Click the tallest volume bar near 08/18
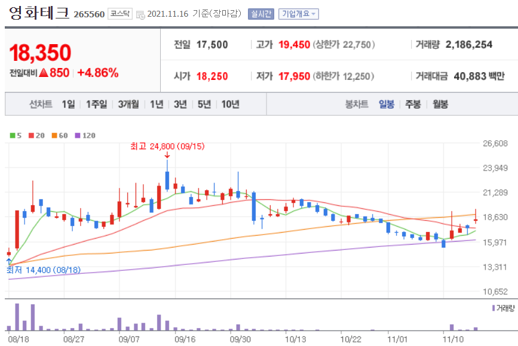The image size is (518, 346). 17,317
